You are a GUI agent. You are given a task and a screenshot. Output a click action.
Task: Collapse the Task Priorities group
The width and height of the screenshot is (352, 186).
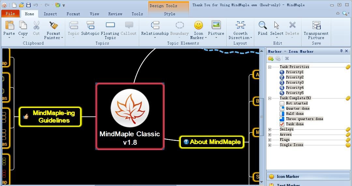(270, 67)
